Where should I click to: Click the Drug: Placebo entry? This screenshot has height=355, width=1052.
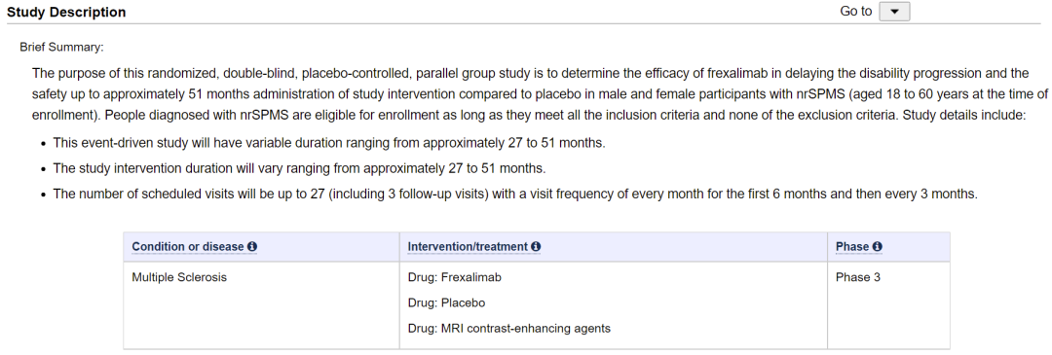446,302
